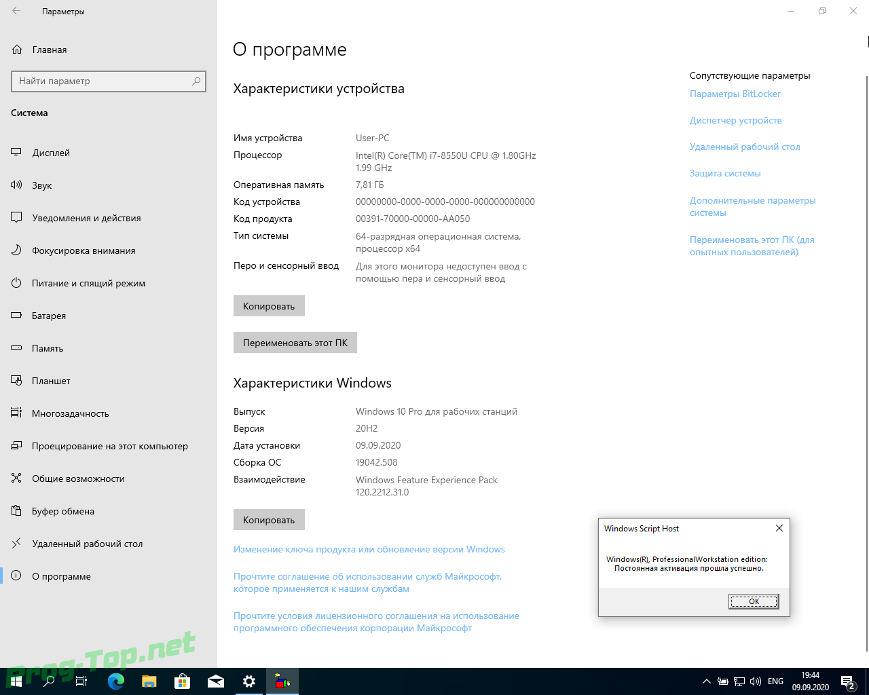Click the processor value Intel(R) Core(TM) i7-8550U
869x695 pixels.
(446, 162)
